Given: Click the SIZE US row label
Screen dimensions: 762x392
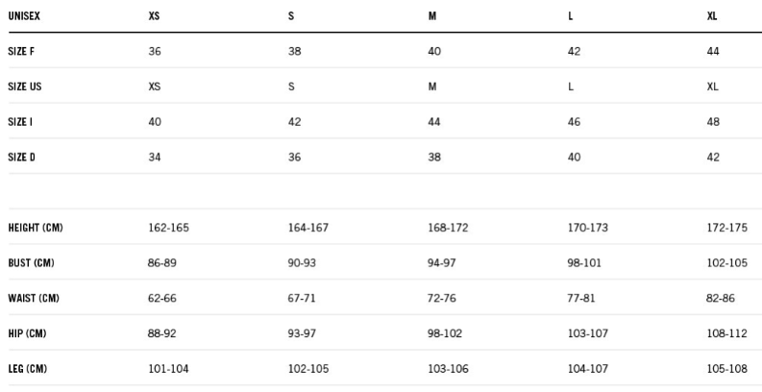Looking at the screenshot, I should point(25,86).
